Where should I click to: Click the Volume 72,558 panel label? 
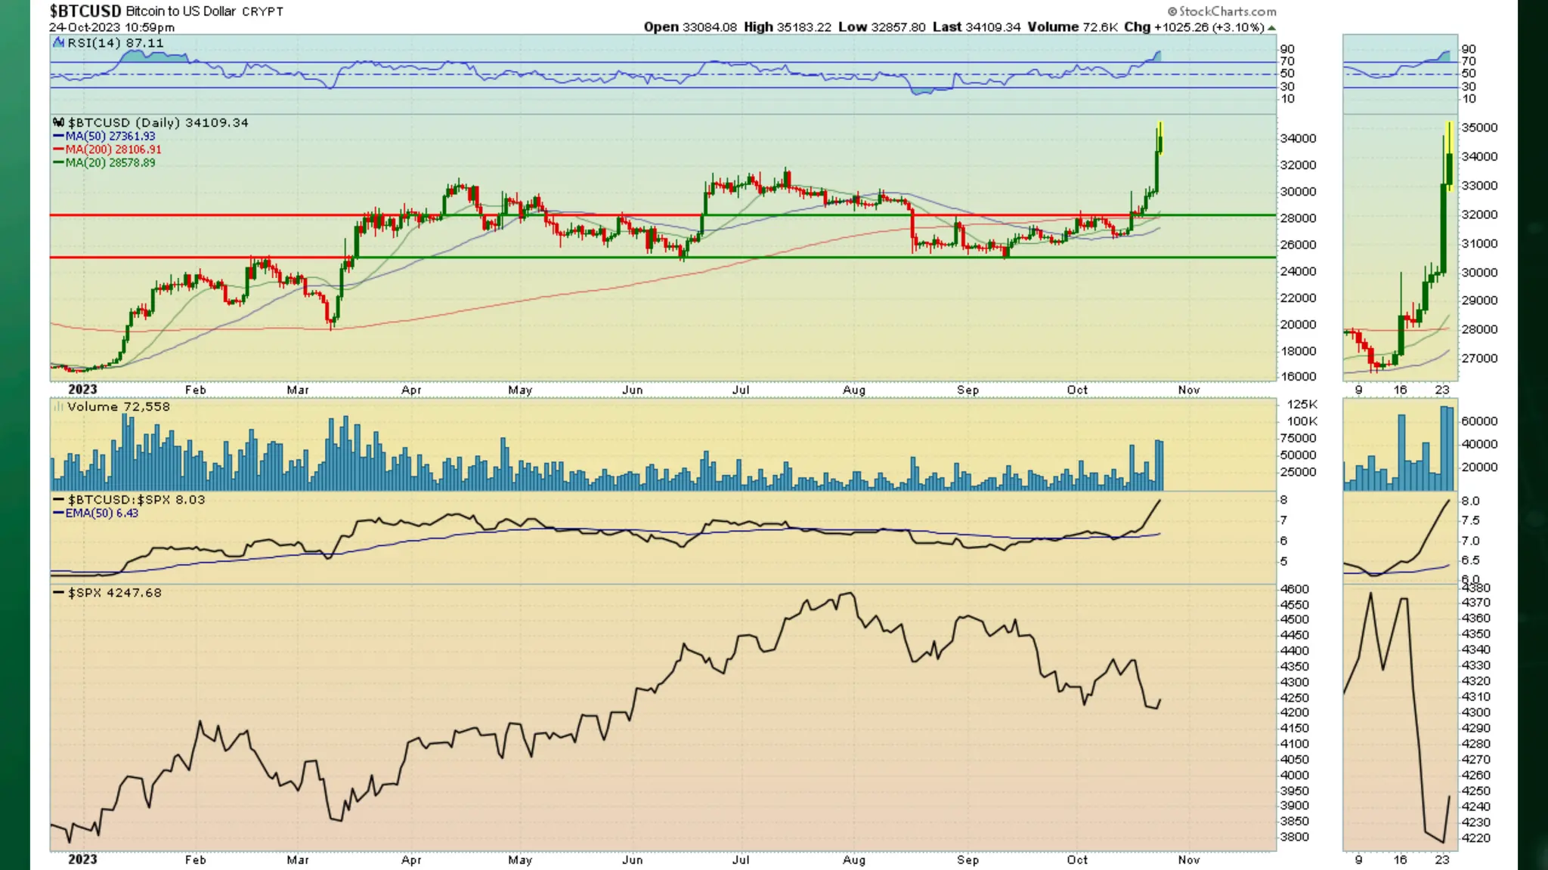[x=119, y=407]
